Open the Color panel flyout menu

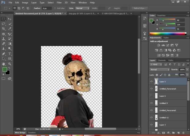[x=188, y=16]
